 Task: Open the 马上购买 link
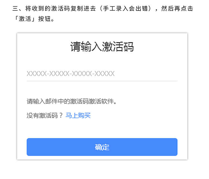[x=78, y=115]
